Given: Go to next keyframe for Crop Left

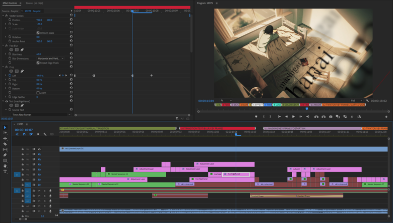Looking at the screenshot, I should point(66,76).
